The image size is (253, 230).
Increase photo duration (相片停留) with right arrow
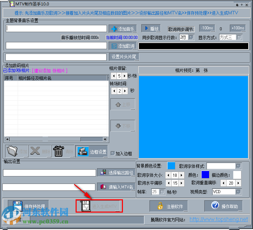click(124, 76)
